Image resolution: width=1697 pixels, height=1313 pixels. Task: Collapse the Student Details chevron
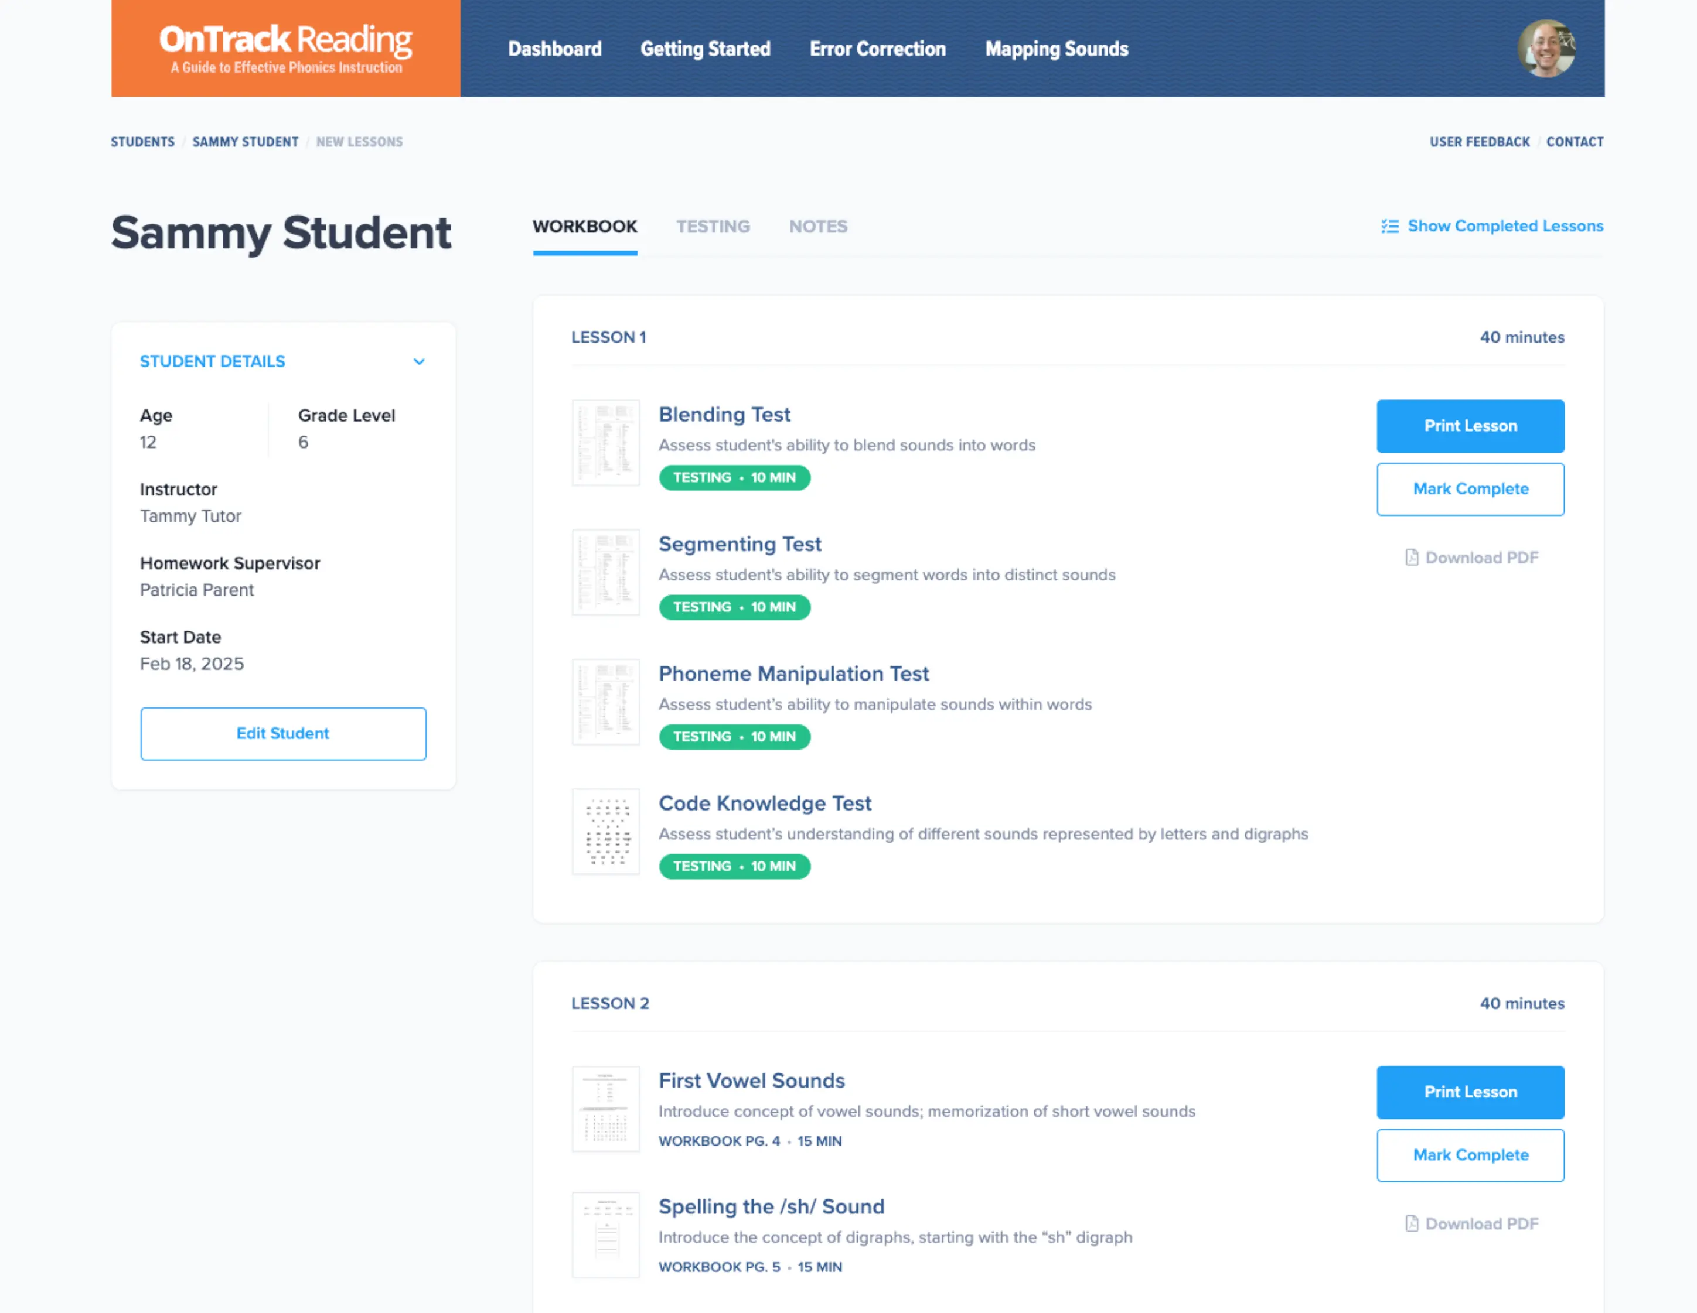pos(419,362)
